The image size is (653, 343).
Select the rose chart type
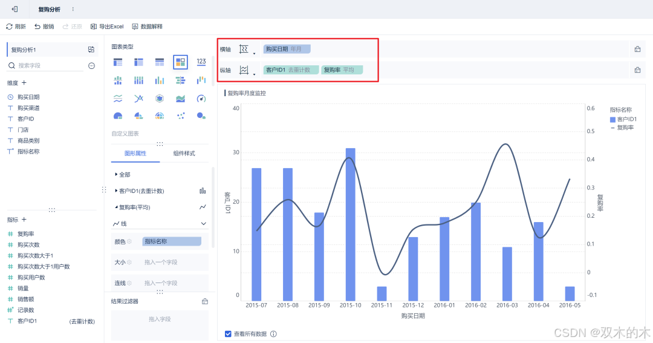click(x=138, y=116)
